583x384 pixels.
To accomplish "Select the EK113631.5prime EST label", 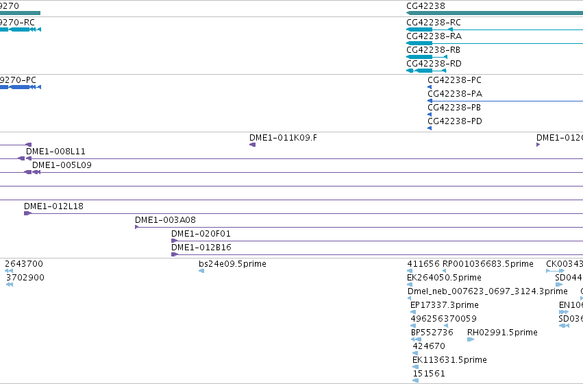I will tap(449, 361).
